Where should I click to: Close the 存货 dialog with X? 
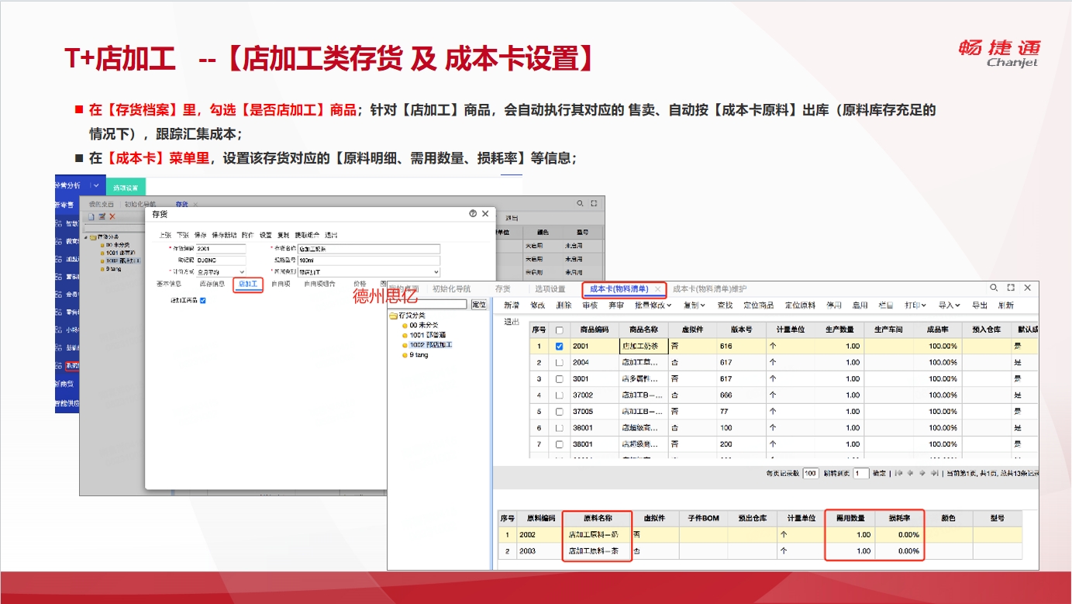[486, 213]
